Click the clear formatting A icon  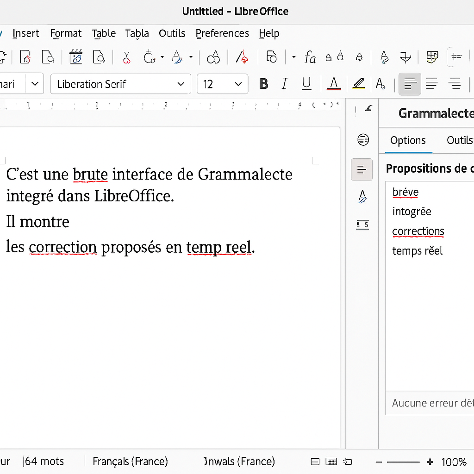coord(380,84)
